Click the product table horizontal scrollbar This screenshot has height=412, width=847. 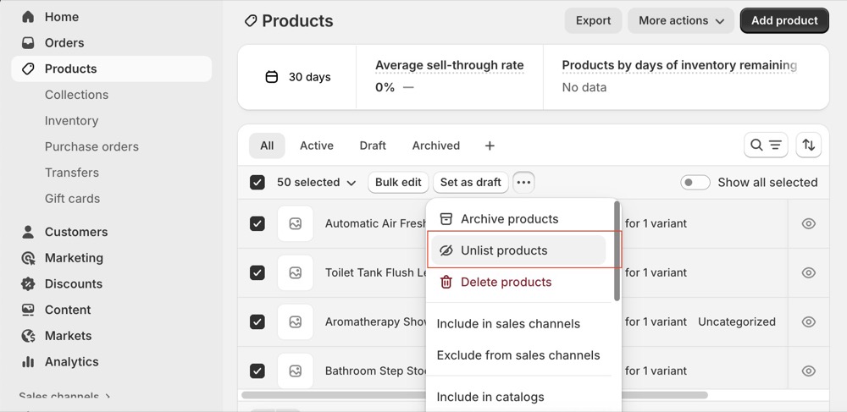coord(474,395)
